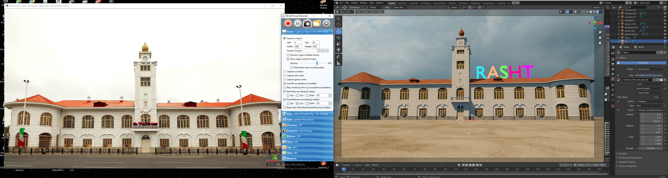This screenshot has height=178, width=668.
Task: Play animation in the Blender timeline
Action: pyautogui.click(x=473, y=165)
